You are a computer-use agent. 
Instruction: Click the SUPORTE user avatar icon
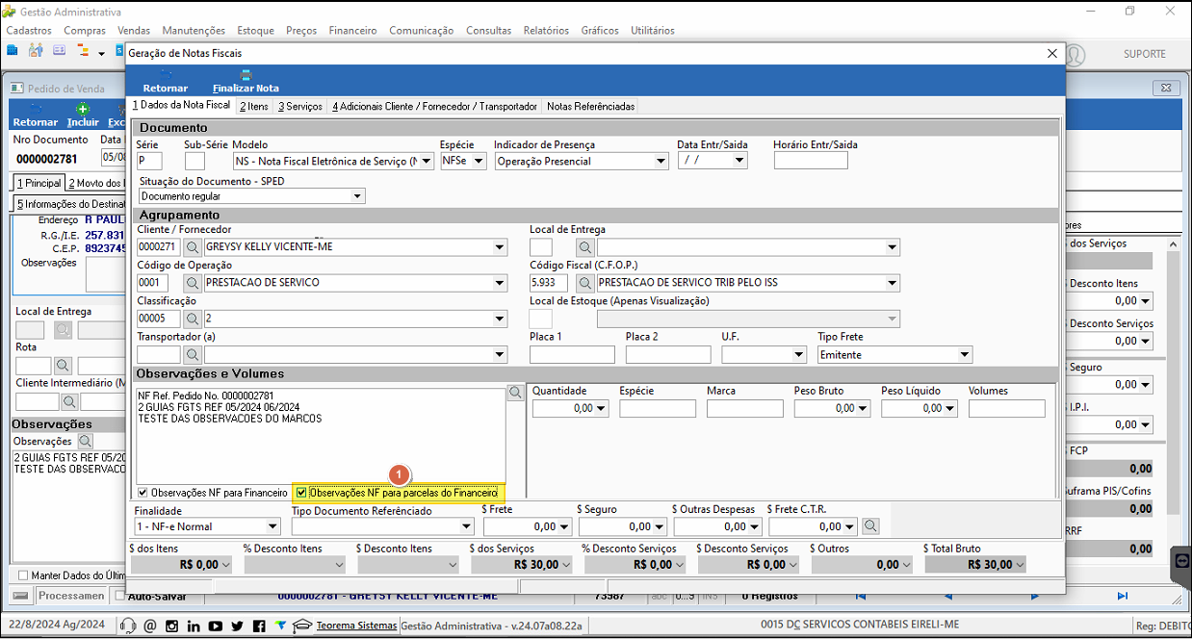(x=1074, y=55)
